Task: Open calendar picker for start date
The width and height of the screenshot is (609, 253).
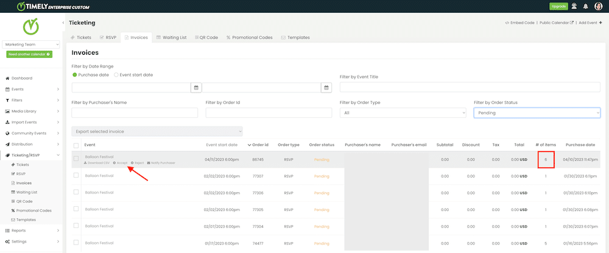Action: pyautogui.click(x=196, y=88)
